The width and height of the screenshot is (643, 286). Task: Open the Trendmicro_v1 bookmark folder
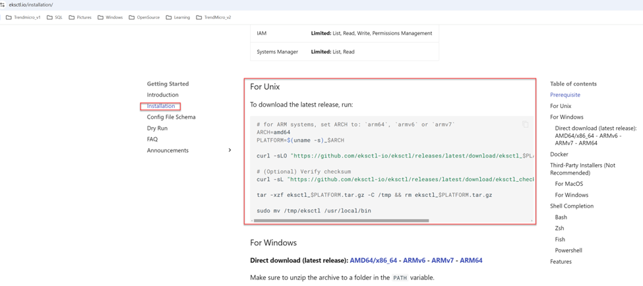23,18
